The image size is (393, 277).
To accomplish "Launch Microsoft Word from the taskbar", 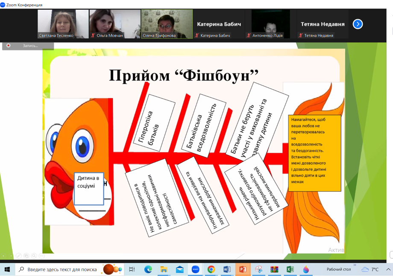I will (227, 269).
